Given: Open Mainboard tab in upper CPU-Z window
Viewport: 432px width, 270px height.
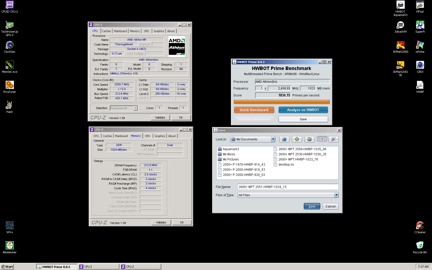Looking at the screenshot, I should [x=120, y=31].
